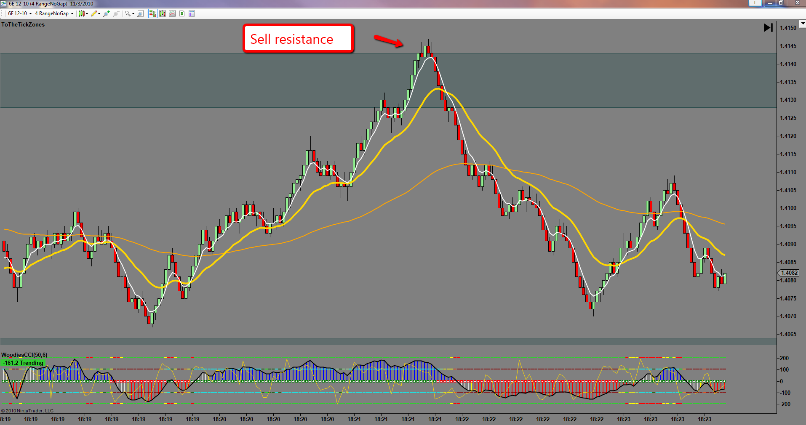This screenshot has height=425, width=806.
Task: Open the Strategies dollar sign icon
Action: click(x=182, y=13)
